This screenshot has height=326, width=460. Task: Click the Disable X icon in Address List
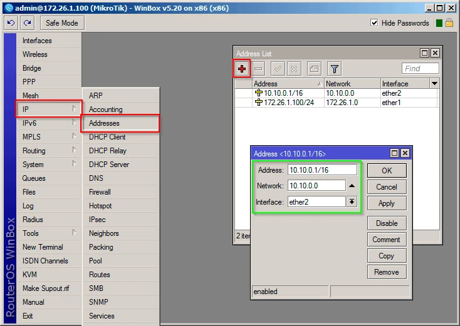[294, 68]
